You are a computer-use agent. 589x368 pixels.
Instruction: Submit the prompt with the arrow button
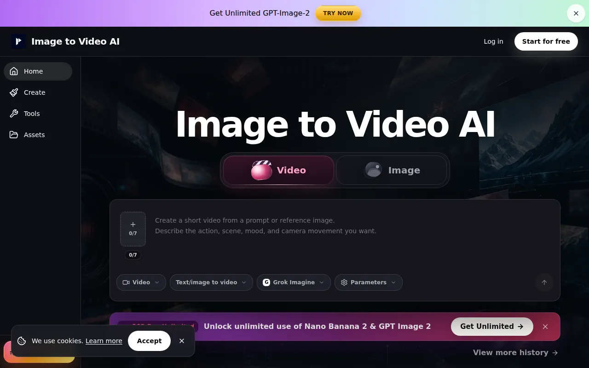pos(544,282)
